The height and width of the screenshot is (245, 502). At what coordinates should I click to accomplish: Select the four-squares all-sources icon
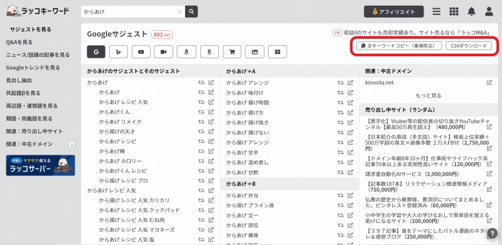pyautogui.click(x=277, y=52)
